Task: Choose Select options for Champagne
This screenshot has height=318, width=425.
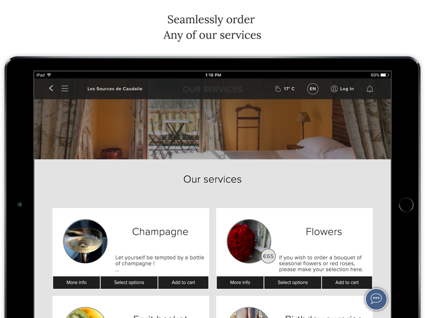Action: (x=129, y=282)
